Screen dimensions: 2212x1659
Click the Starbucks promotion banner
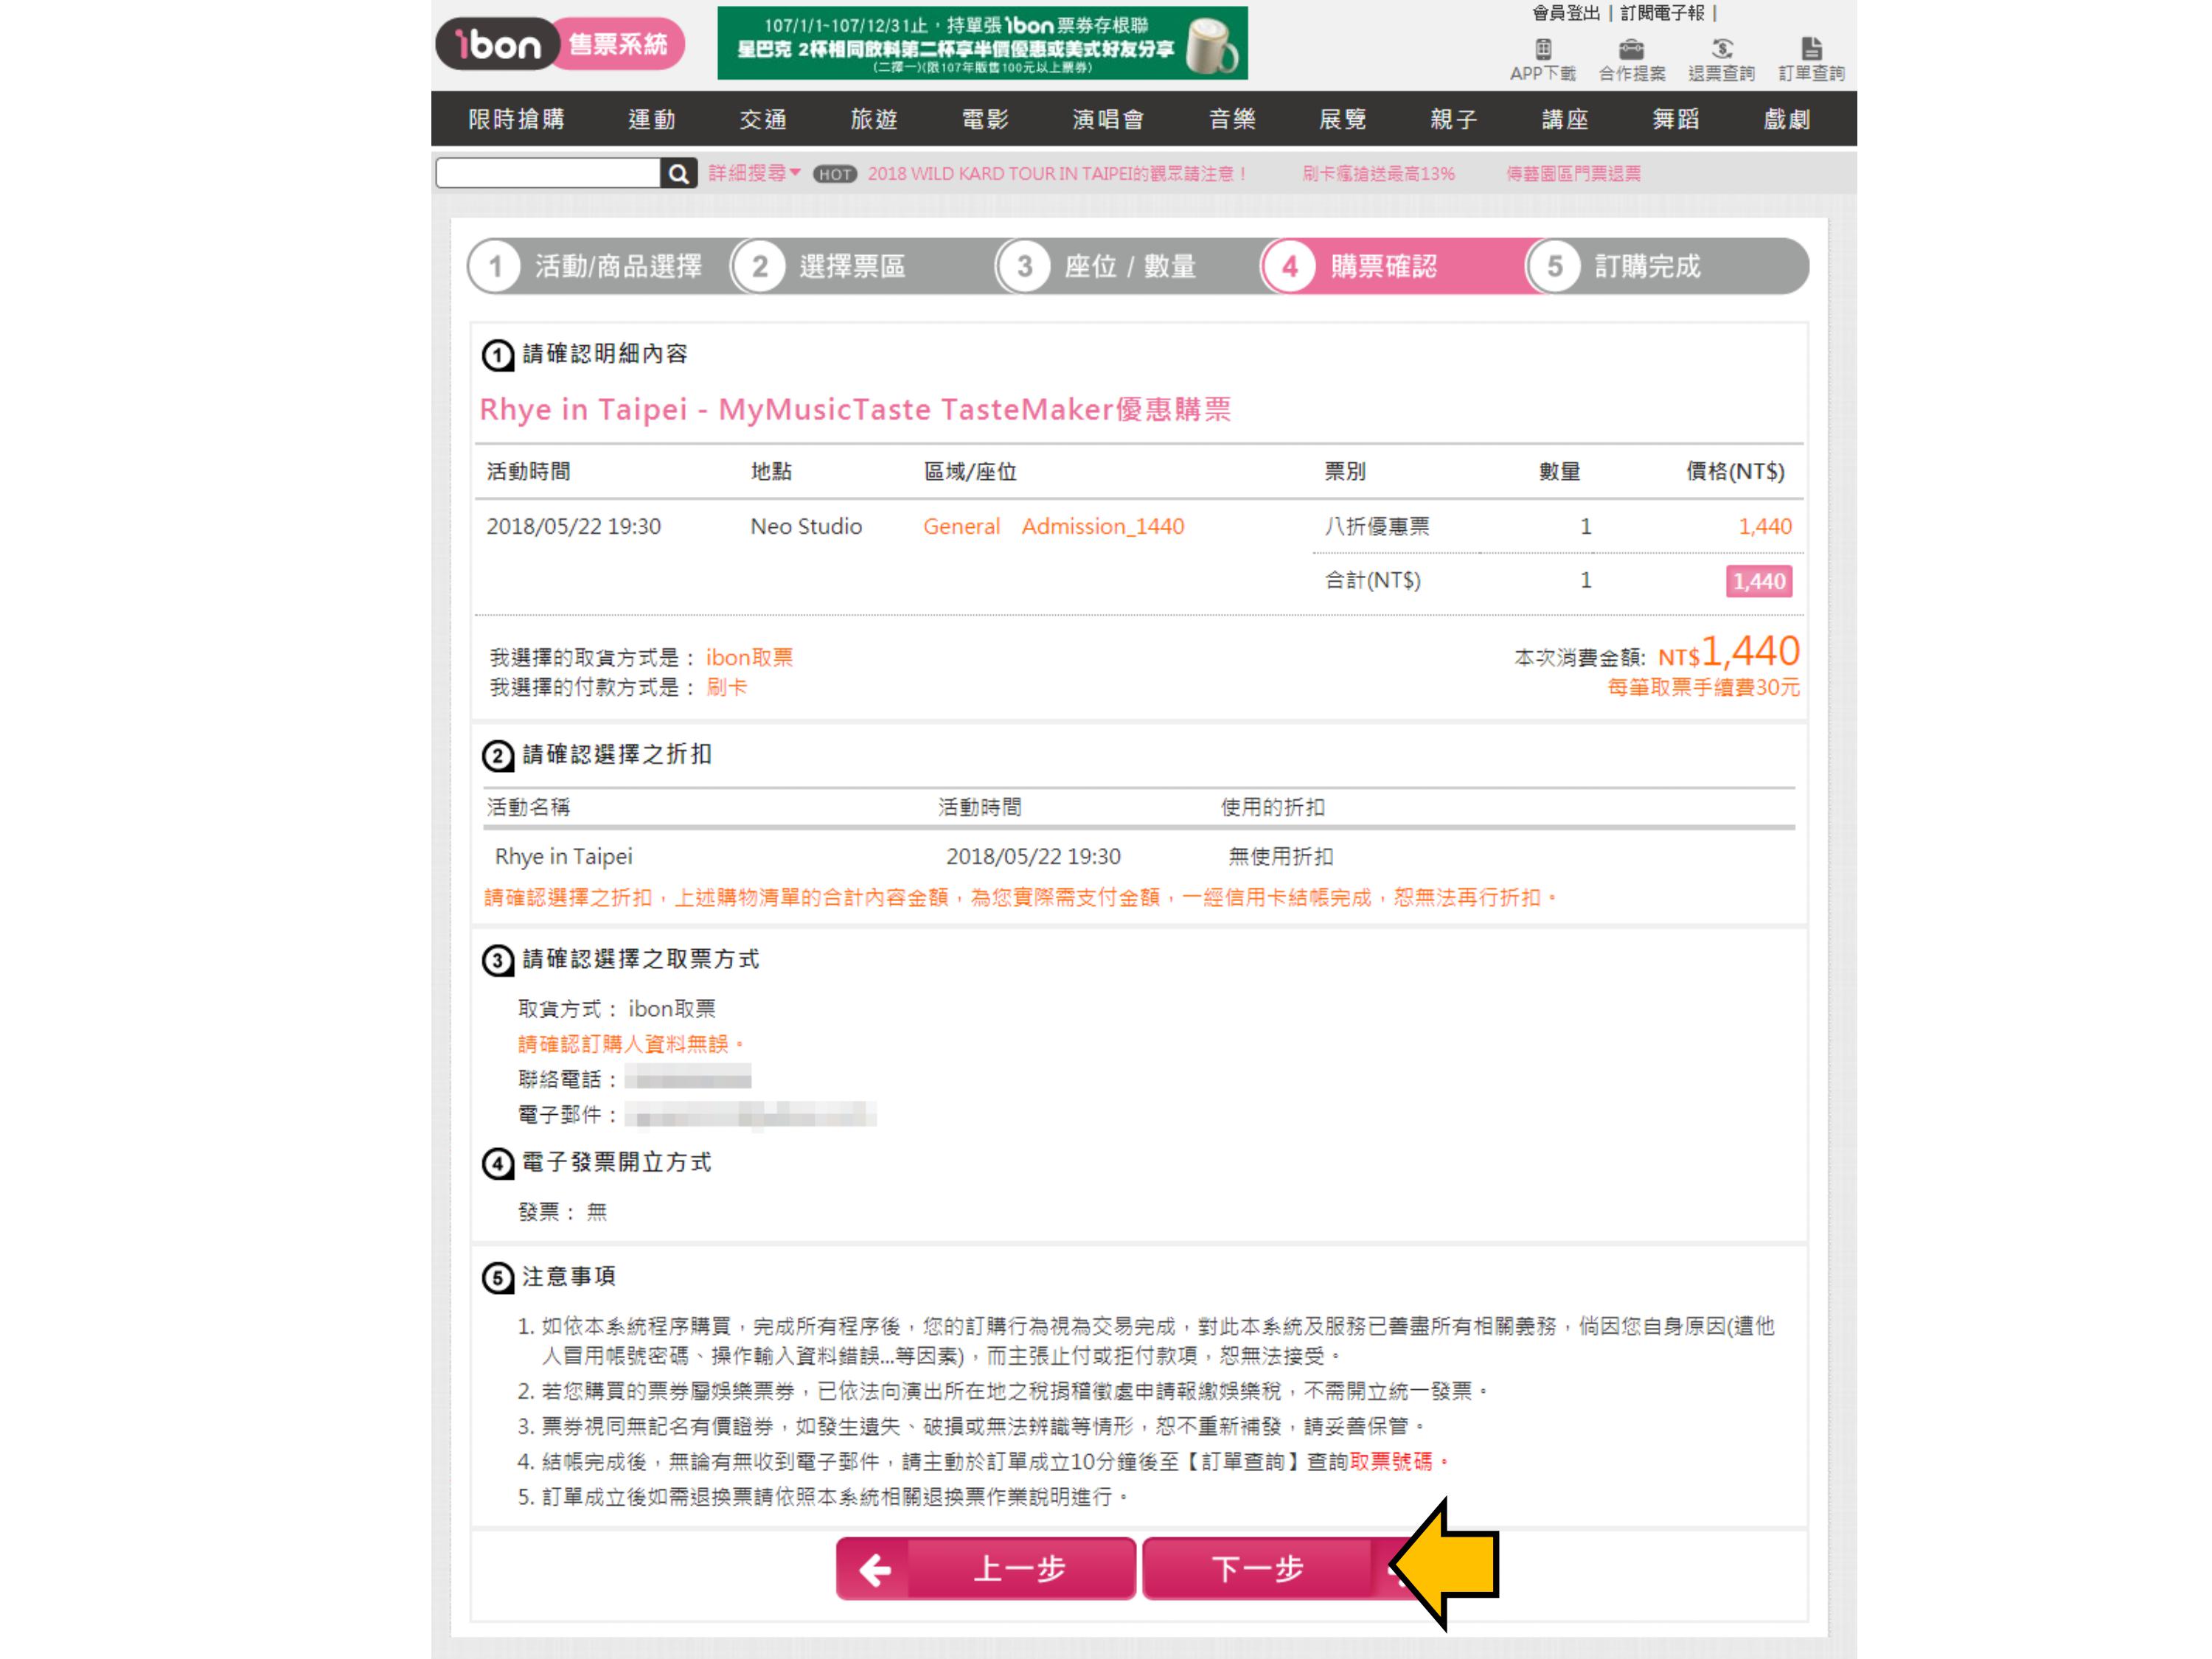pyautogui.click(x=982, y=44)
